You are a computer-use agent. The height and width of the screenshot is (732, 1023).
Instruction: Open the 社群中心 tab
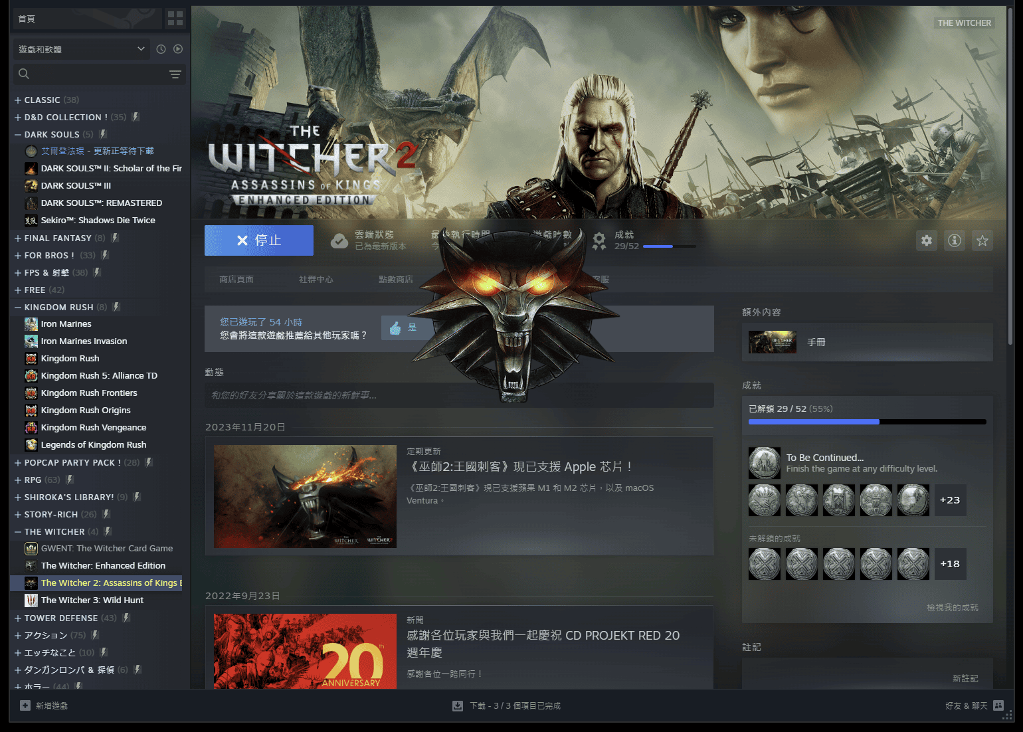point(316,279)
